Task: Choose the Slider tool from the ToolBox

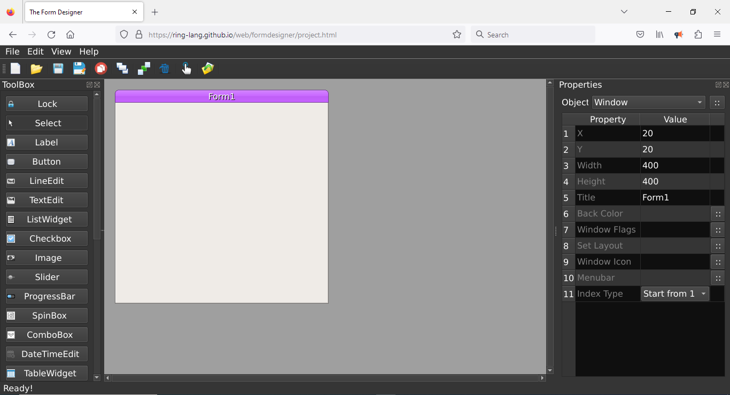Action: pos(46,277)
